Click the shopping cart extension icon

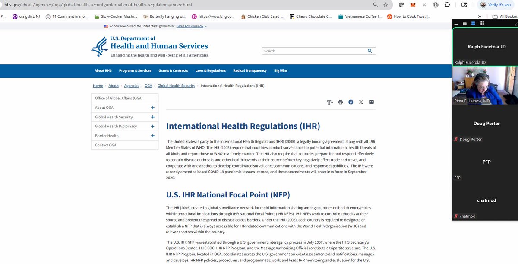[425, 5]
